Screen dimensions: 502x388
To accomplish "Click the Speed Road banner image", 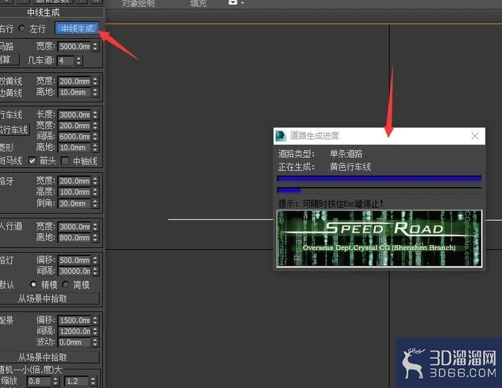I will (x=379, y=238).
